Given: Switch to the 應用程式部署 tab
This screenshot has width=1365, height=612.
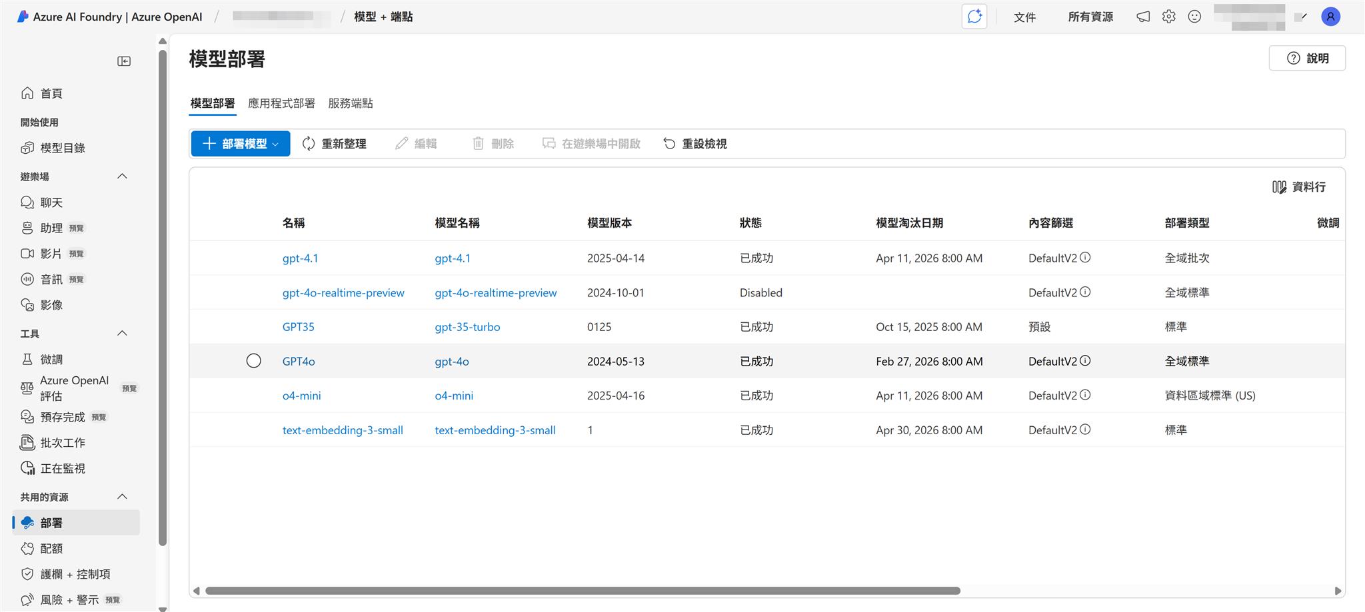Looking at the screenshot, I should point(281,103).
